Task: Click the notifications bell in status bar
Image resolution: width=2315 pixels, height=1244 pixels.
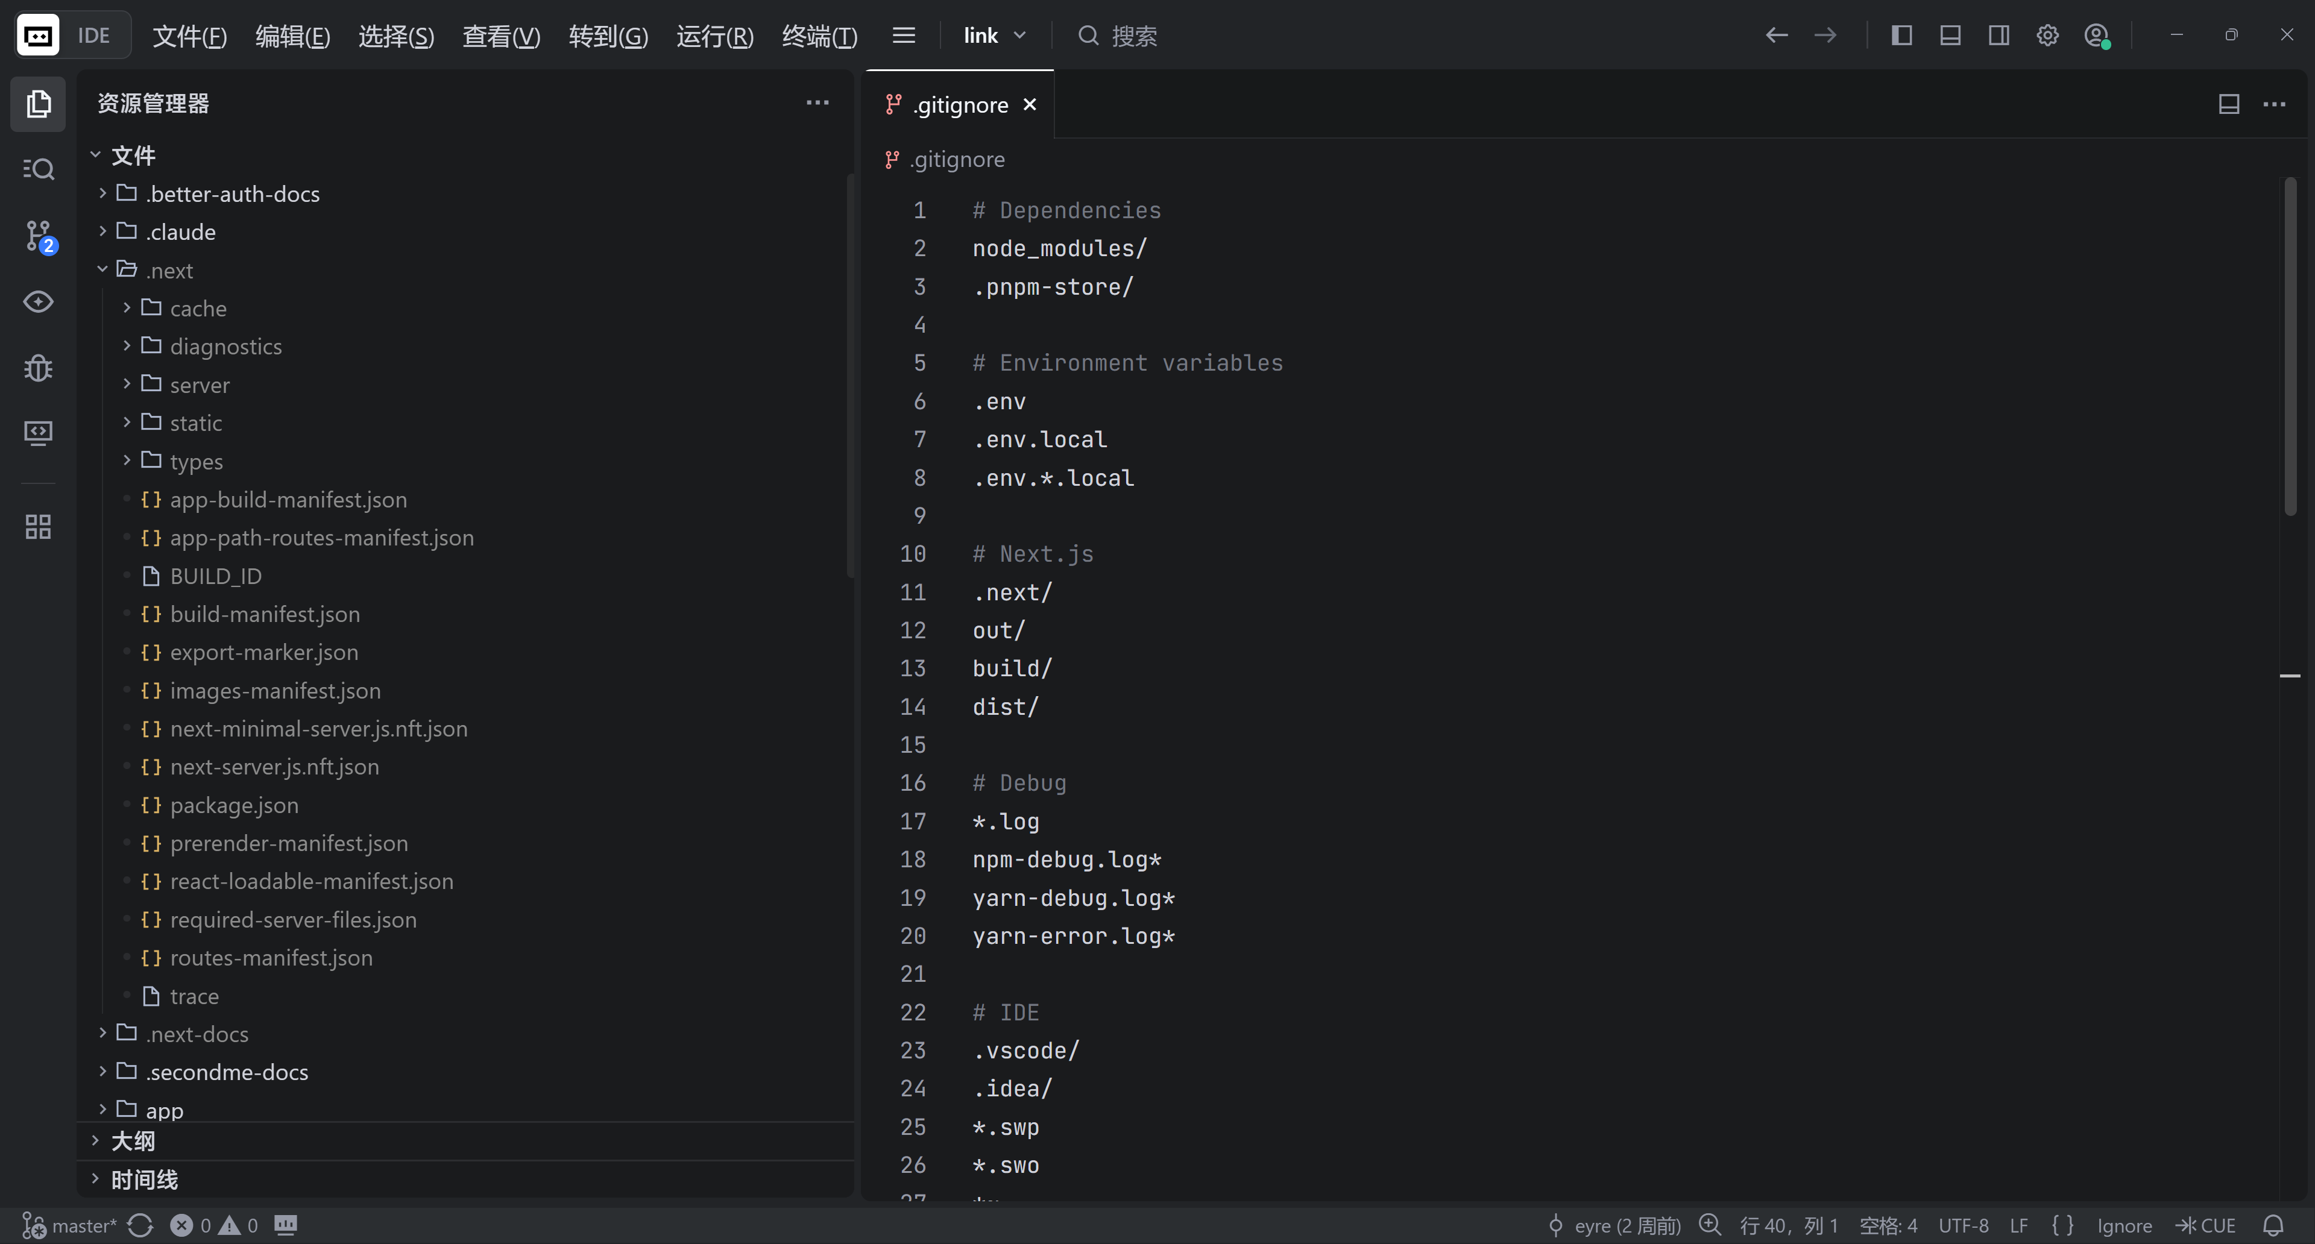Action: 2273,1225
